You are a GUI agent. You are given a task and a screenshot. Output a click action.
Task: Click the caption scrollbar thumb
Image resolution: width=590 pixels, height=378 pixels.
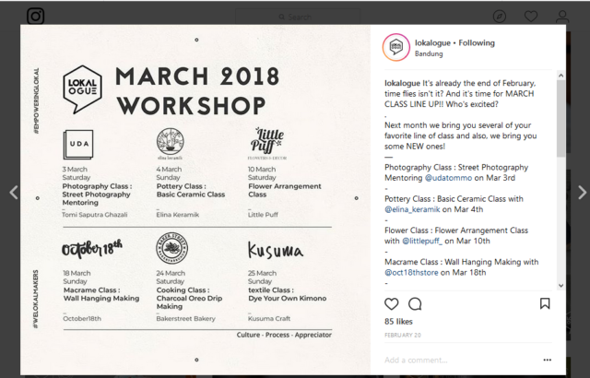pos(560,118)
